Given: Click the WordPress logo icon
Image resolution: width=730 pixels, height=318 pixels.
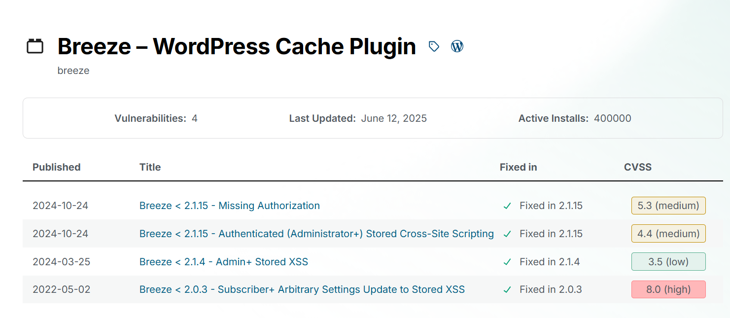Looking at the screenshot, I should (457, 46).
